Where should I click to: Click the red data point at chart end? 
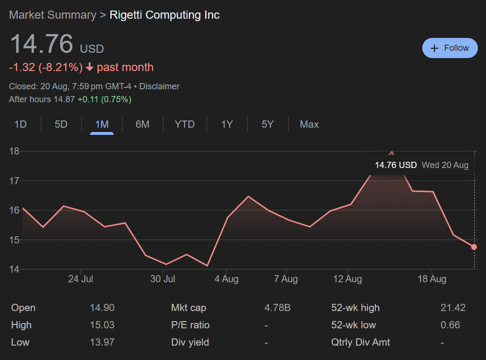[x=474, y=247]
